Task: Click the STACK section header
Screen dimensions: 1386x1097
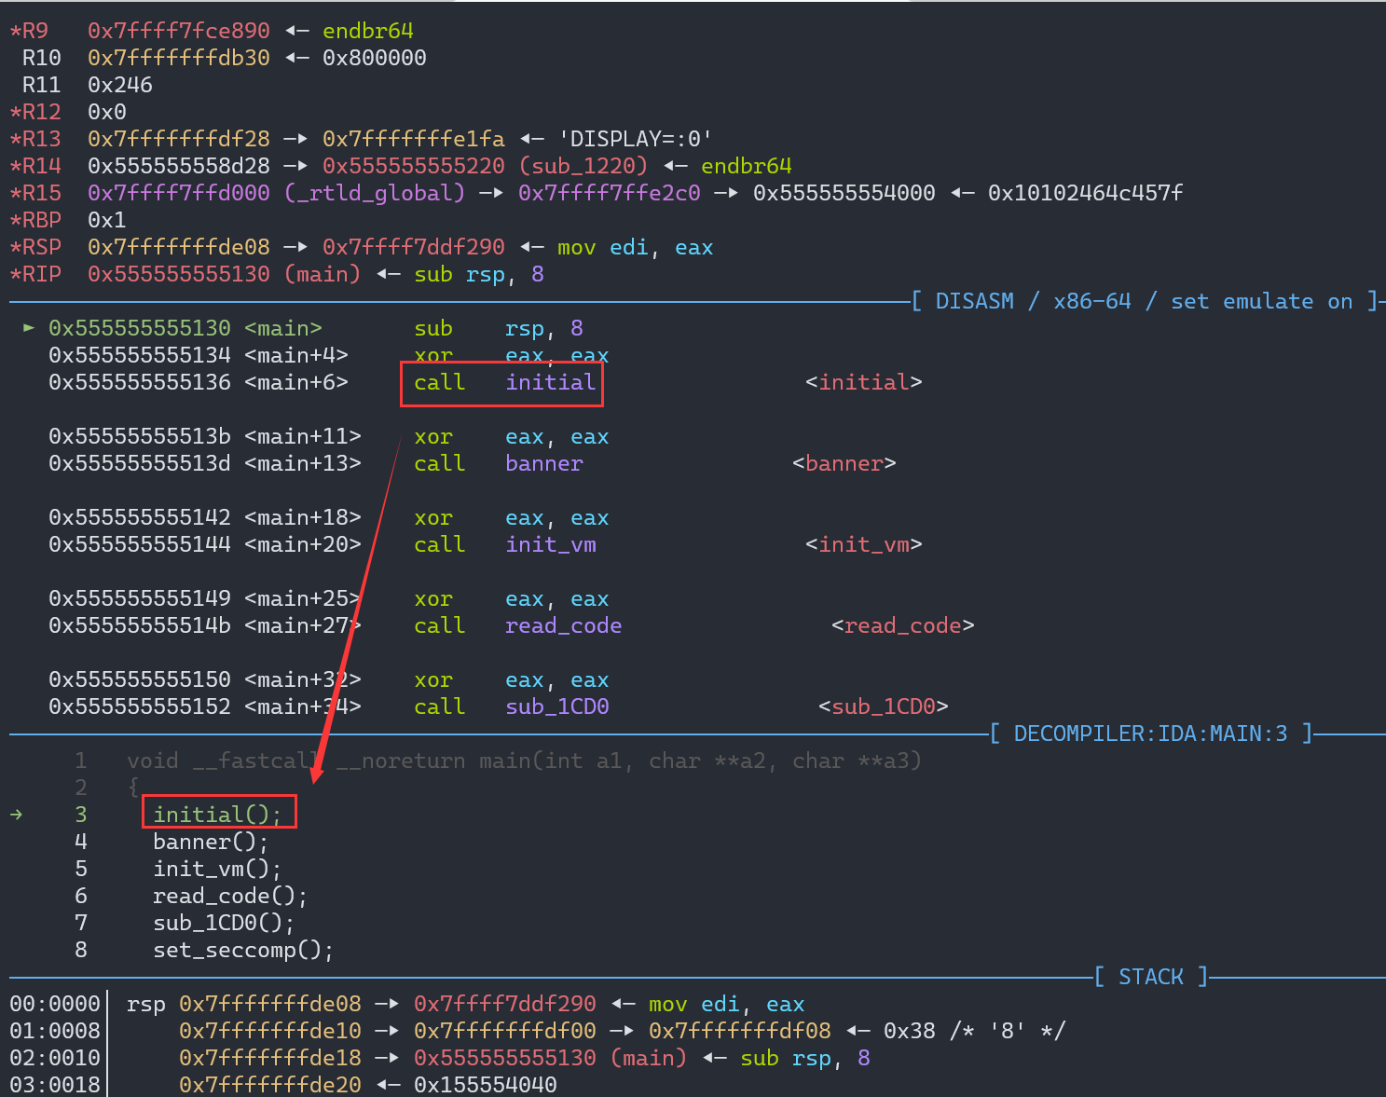Action: tap(1151, 977)
